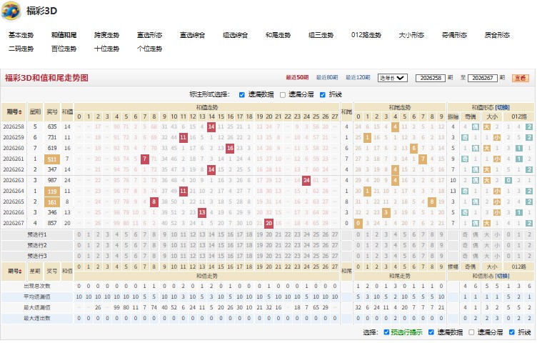Focus end period field 2026267
This screenshot has height=343, width=537.
pos(483,78)
